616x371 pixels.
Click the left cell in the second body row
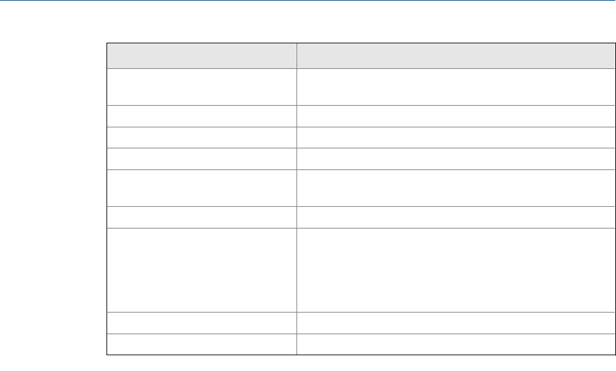click(201, 116)
